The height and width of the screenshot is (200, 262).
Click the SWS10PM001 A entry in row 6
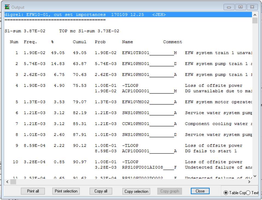point(149,113)
